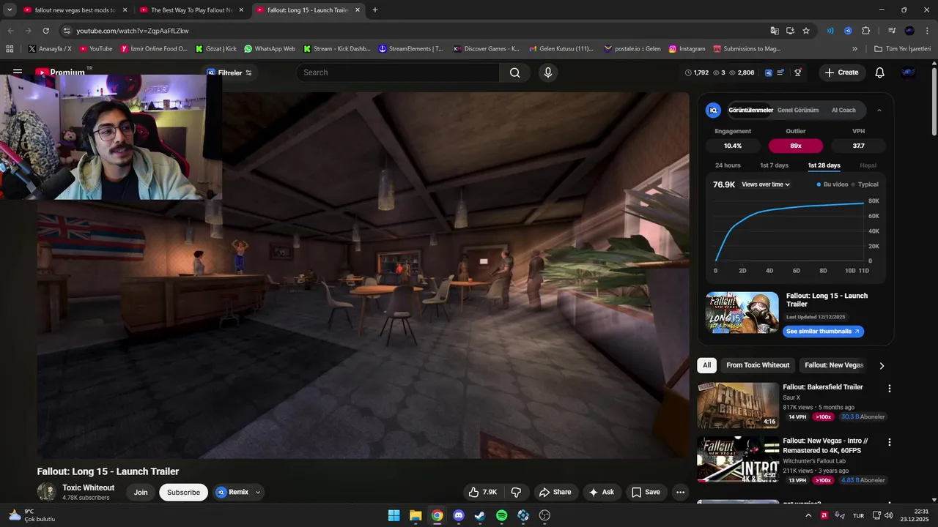
Task: Switch vidIQ to AI Coach
Action: coord(843,111)
